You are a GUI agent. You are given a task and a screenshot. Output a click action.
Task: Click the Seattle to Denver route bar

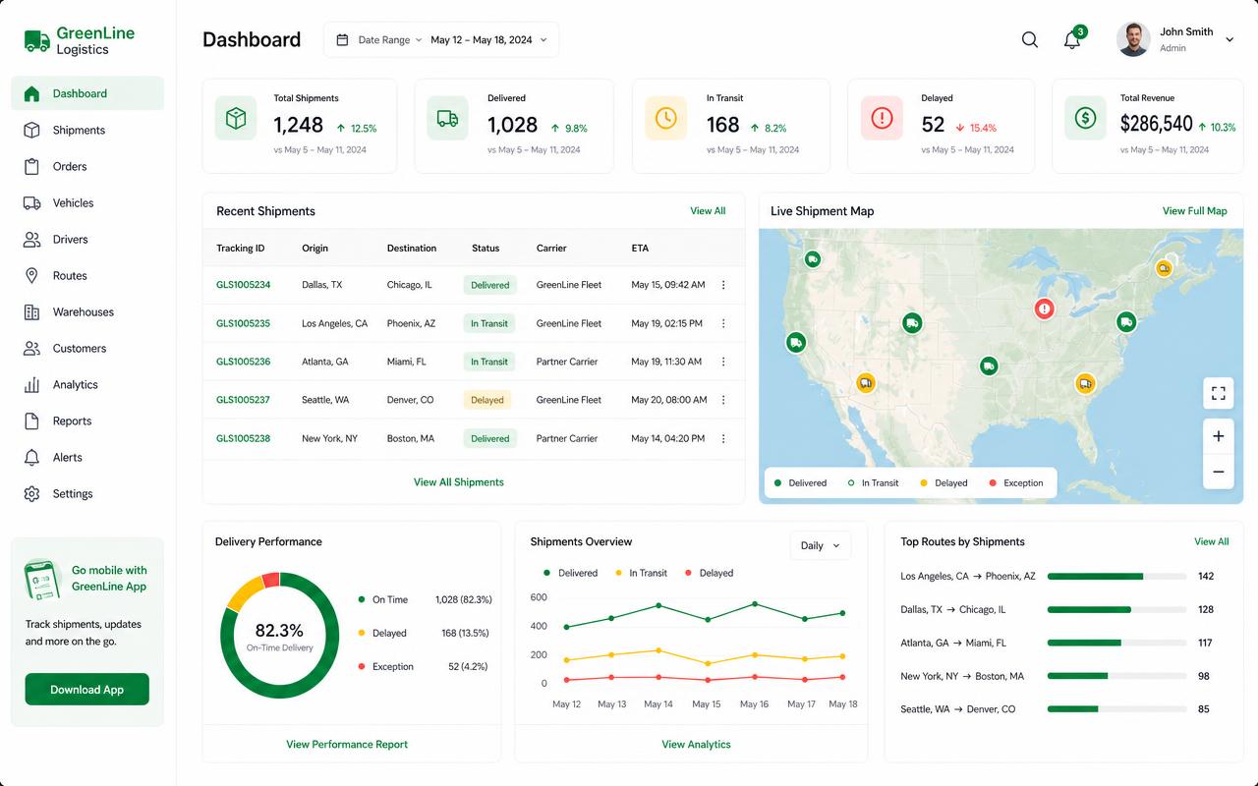tap(1117, 708)
